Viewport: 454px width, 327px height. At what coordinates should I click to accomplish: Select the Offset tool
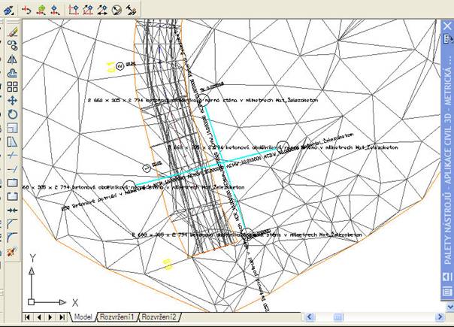coord(12,72)
